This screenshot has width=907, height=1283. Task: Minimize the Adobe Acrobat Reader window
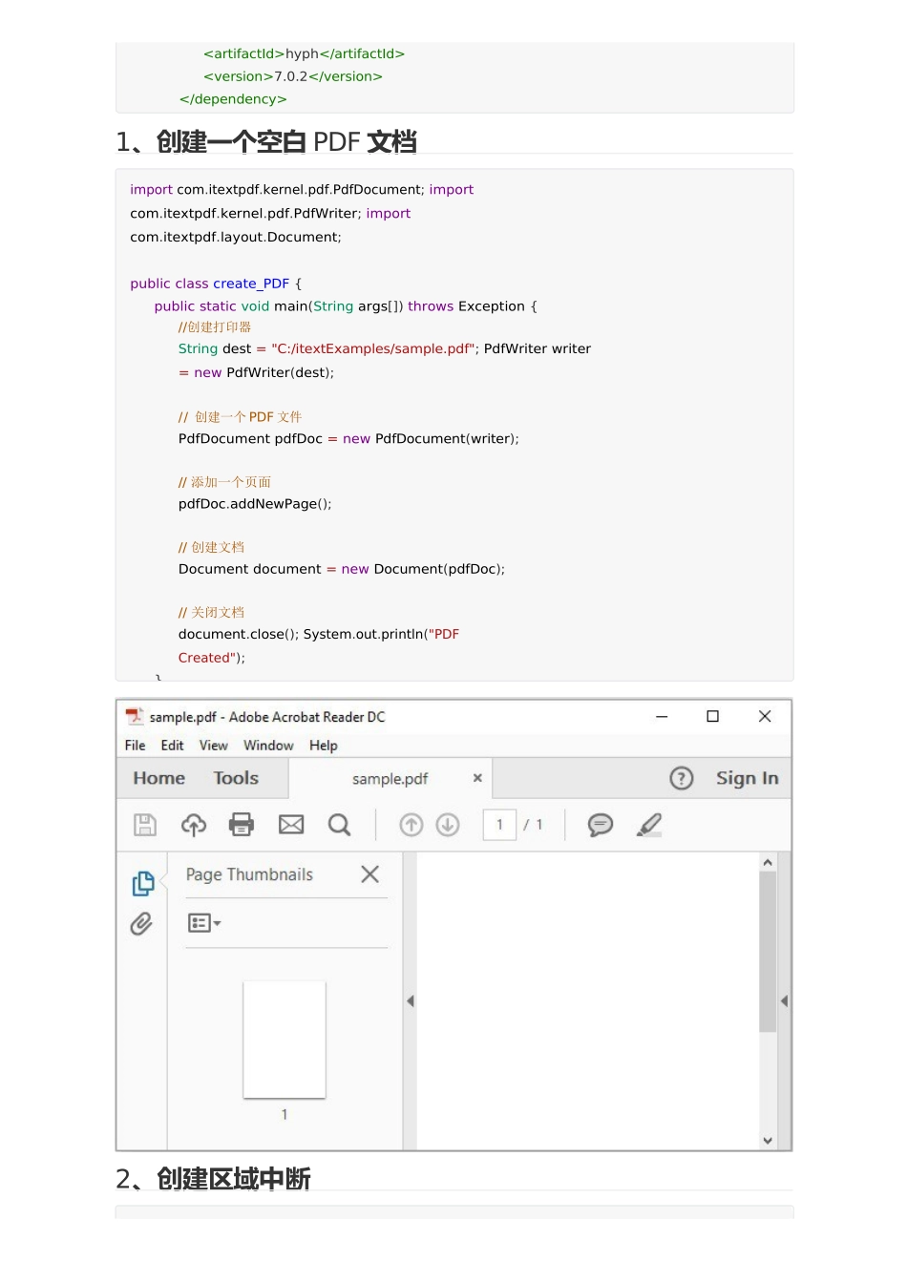(x=662, y=716)
